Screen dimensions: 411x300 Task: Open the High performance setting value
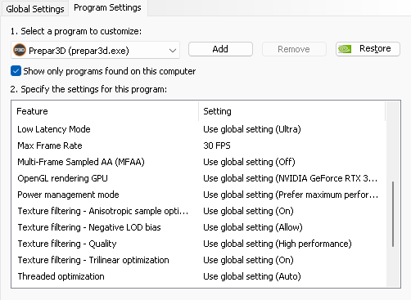(278, 244)
